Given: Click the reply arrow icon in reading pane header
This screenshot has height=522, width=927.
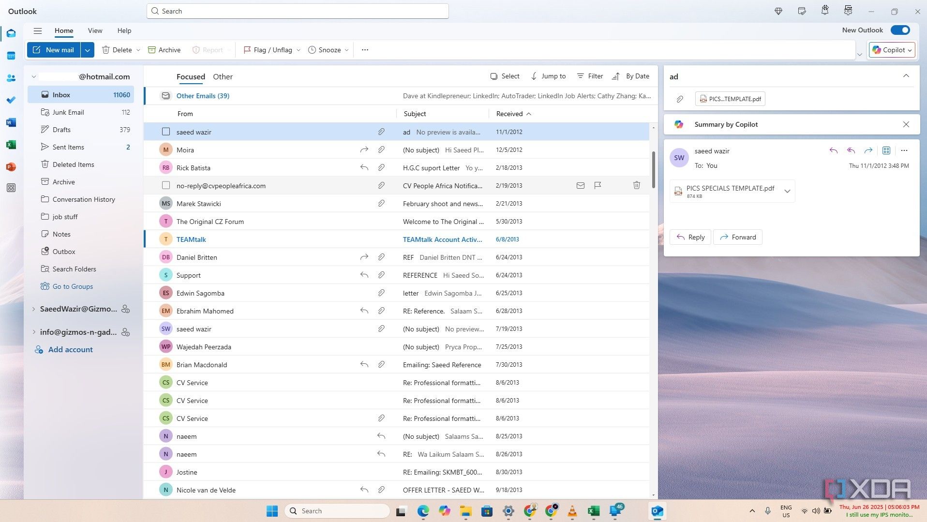Looking at the screenshot, I should (x=833, y=150).
